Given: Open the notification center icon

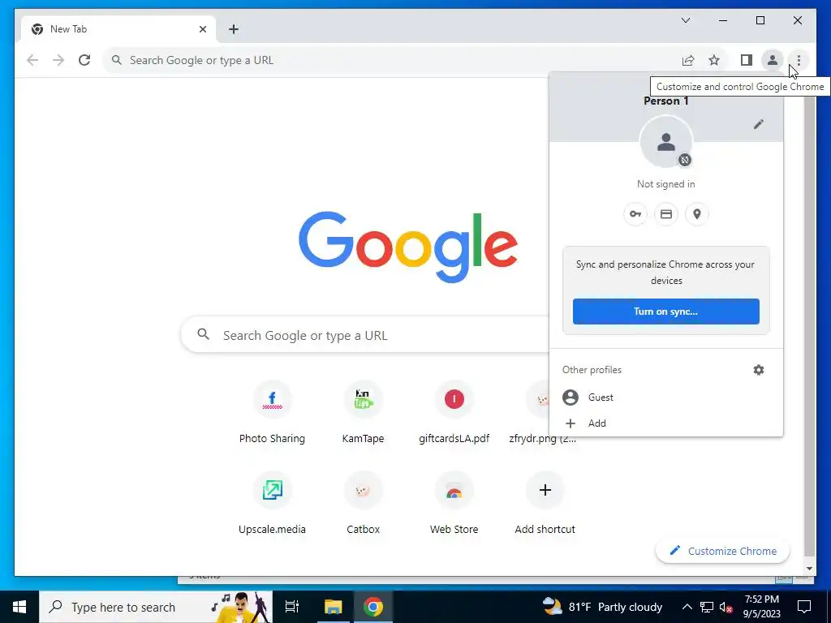Looking at the screenshot, I should tap(804, 607).
